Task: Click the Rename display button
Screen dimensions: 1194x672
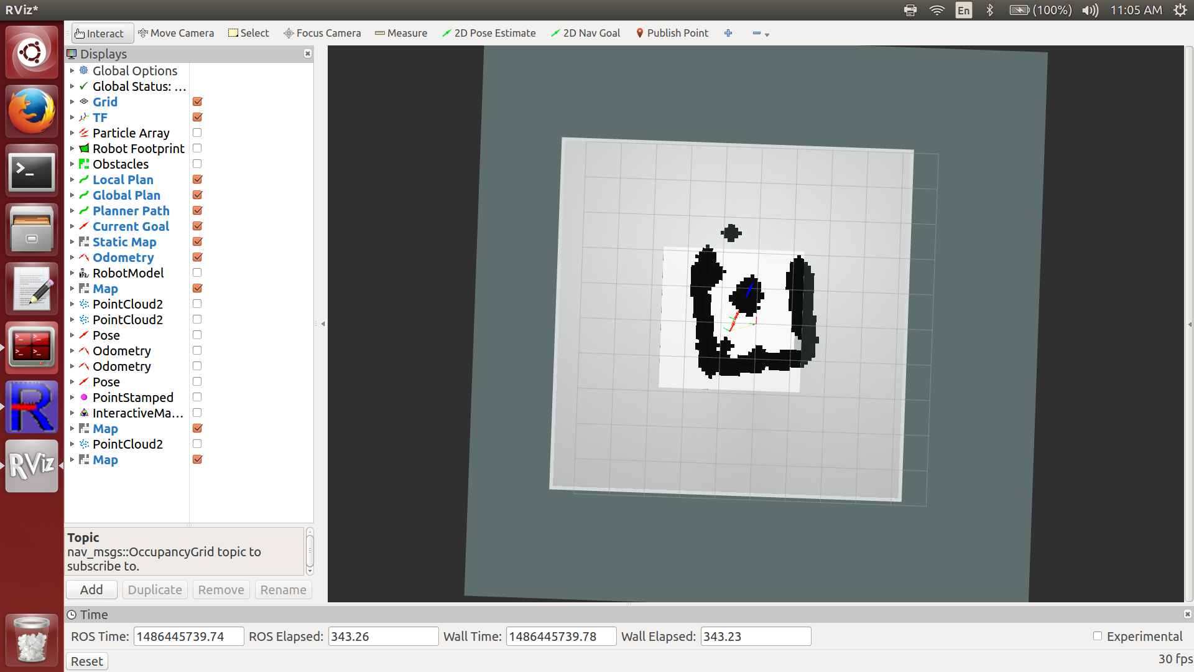Action: [x=283, y=590]
